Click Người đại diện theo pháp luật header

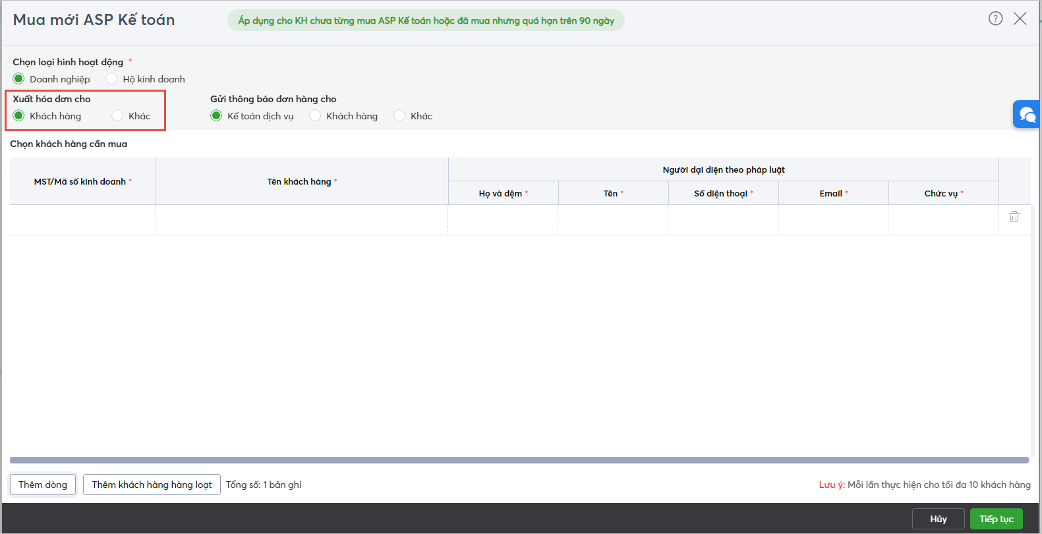pos(724,169)
